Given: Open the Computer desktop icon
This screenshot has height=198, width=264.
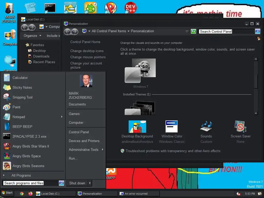Looking at the screenshot, I should (10, 37).
